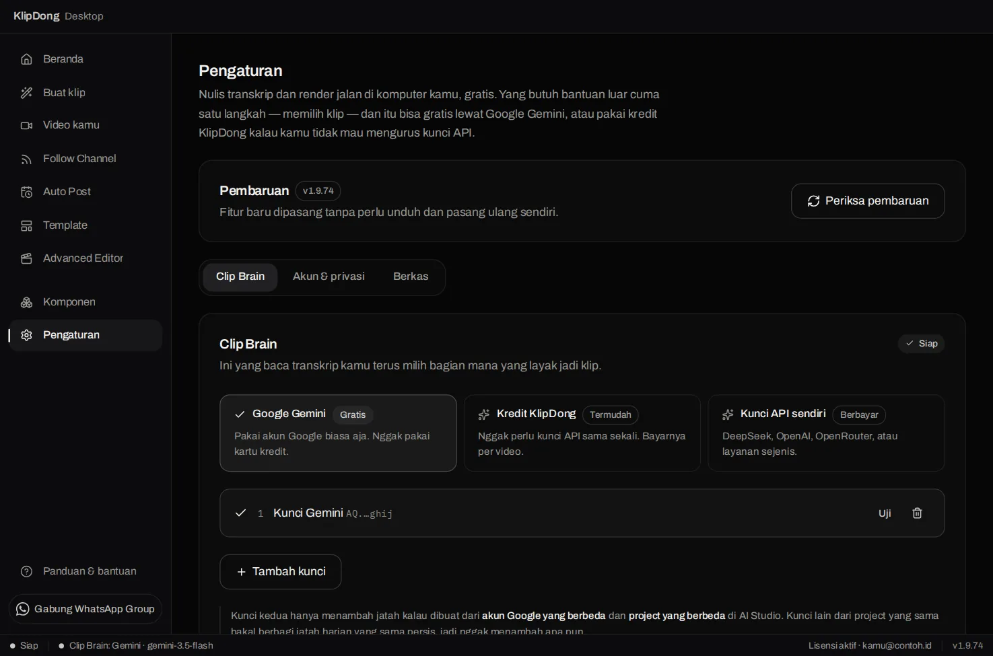Open the Akun & privasi tab
This screenshot has height=656, width=993.
(x=329, y=277)
